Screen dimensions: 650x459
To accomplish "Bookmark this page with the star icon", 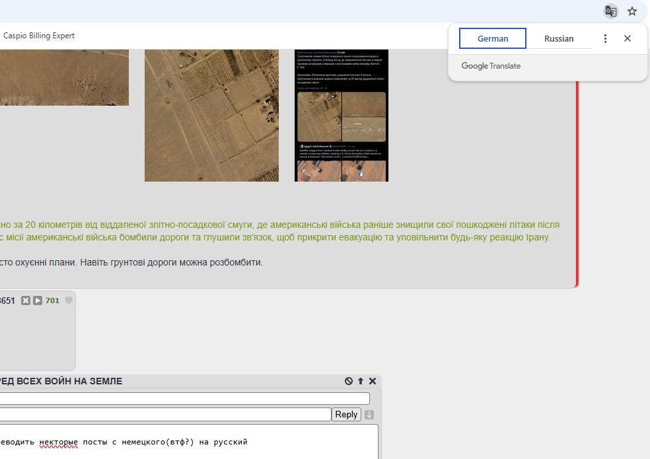I will (x=632, y=11).
